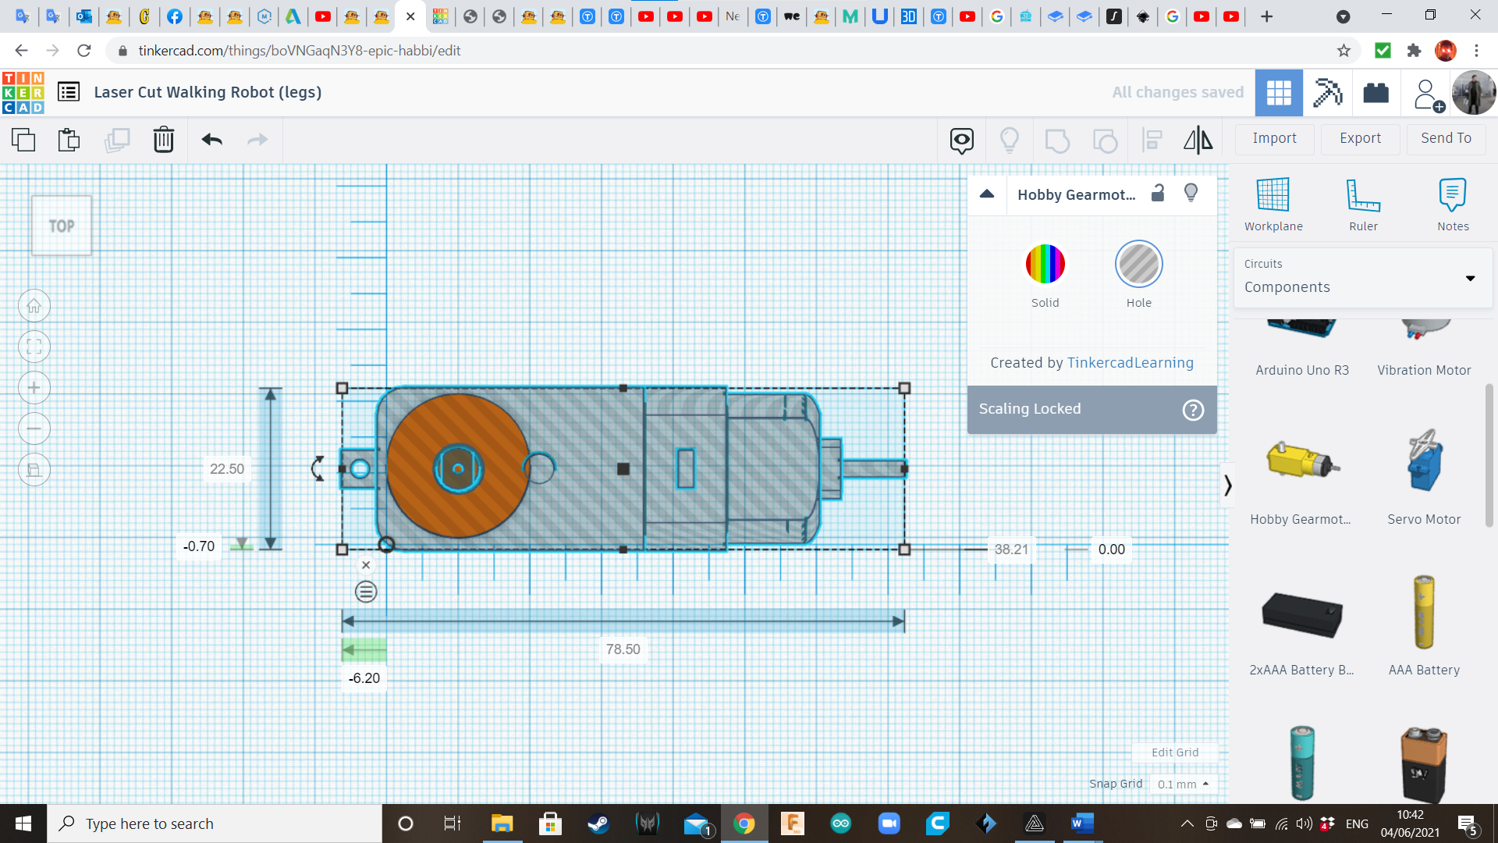The width and height of the screenshot is (1498, 843).
Task: Open the Import dialog
Action: click(1274, 138)
